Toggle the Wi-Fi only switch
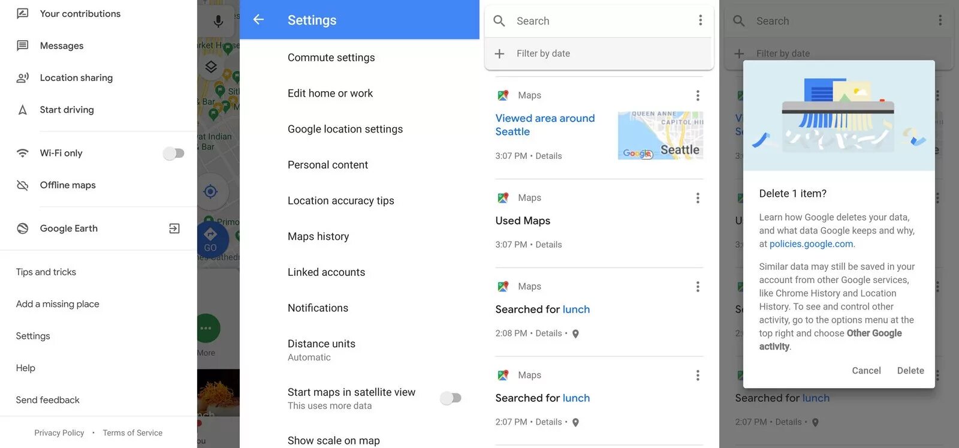The width and height of the screenshot is (959, 448). pyautogui.click(x=173, y=154)
